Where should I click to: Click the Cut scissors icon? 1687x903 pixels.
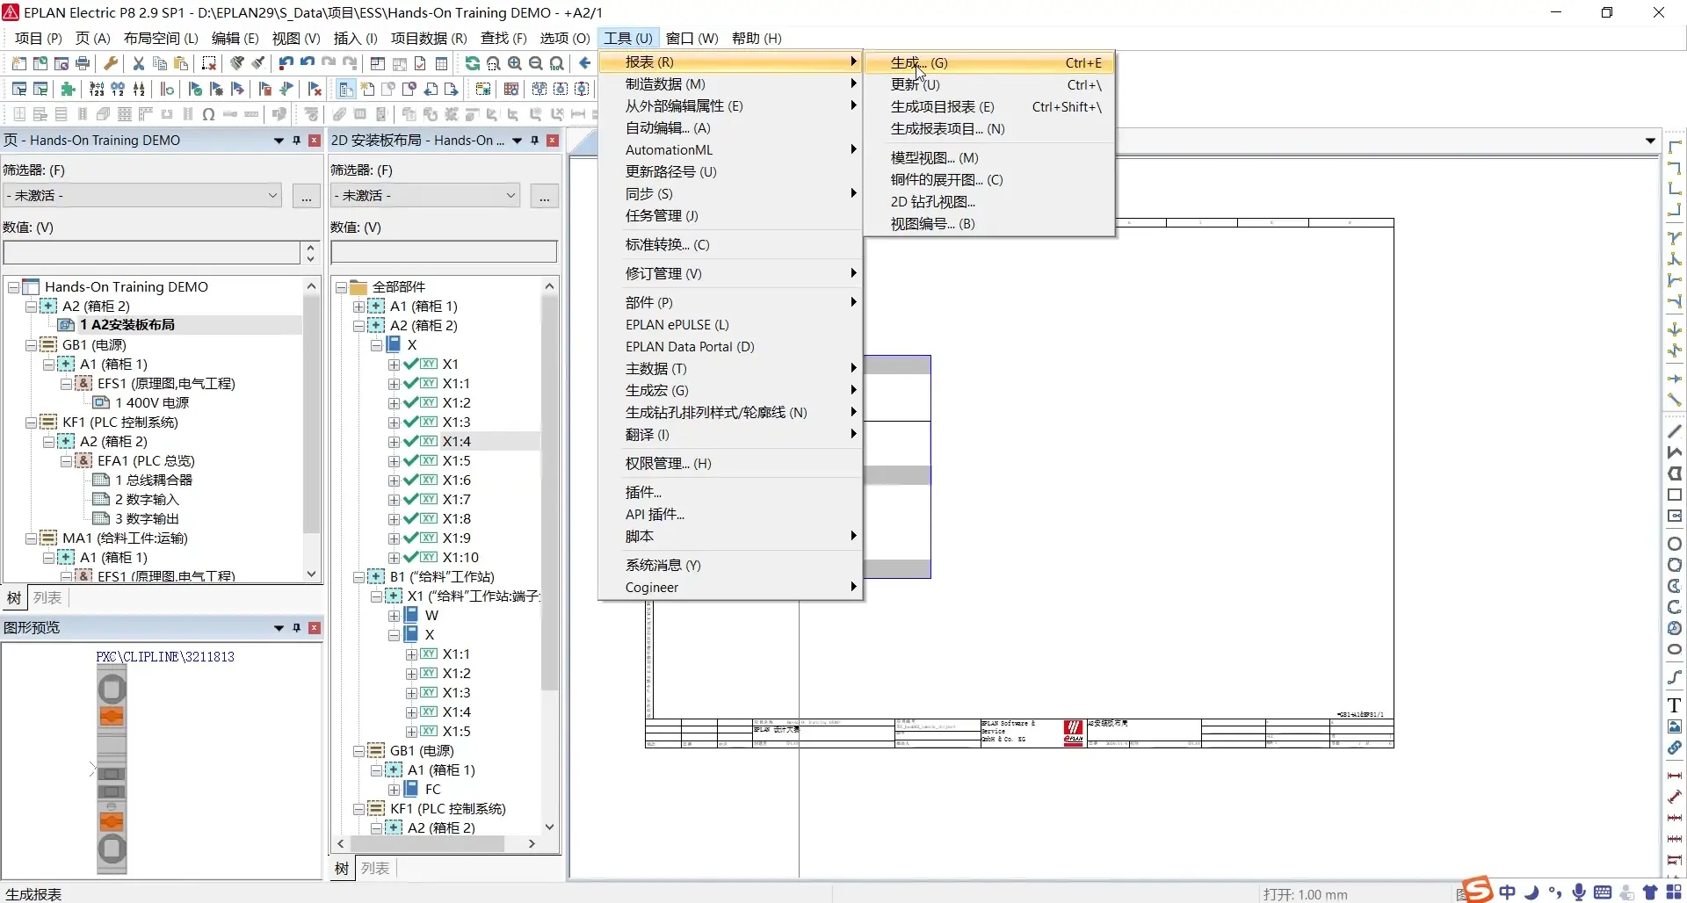point(139,63)
